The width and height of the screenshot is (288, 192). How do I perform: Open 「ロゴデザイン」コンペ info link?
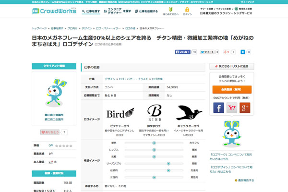(231, 169)
